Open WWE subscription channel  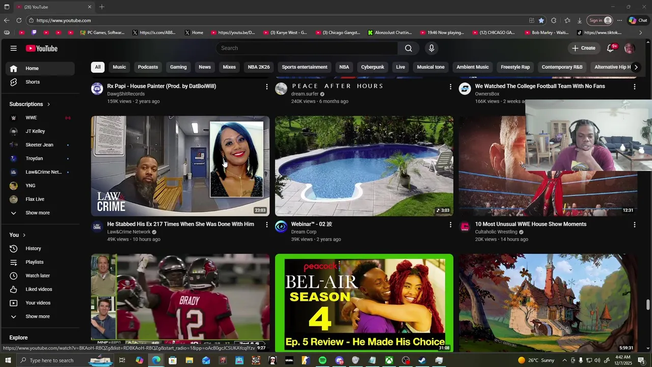tap(40, 118)
